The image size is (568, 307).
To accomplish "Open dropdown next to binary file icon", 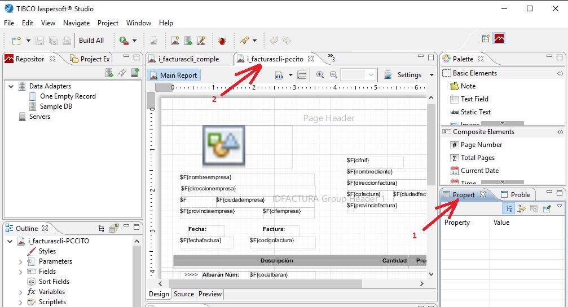I will (290, 75).
